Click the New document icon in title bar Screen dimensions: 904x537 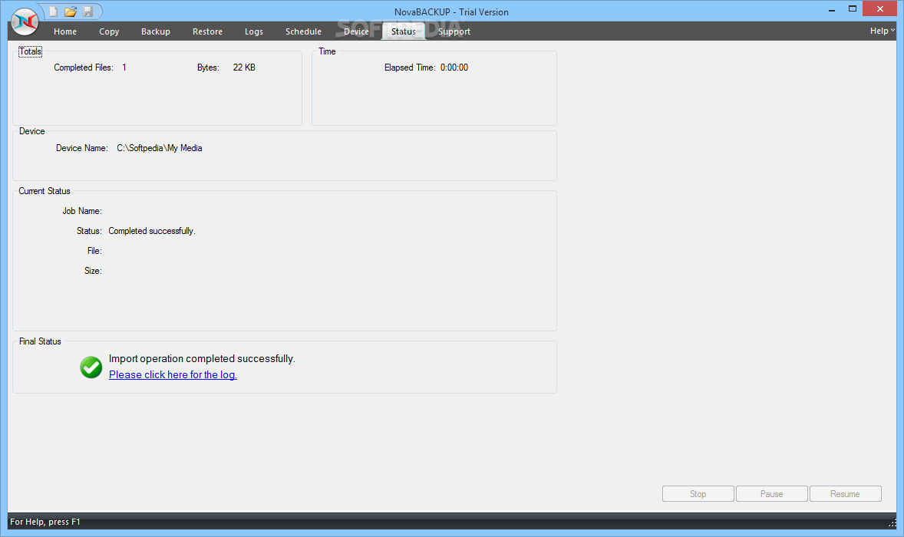pyautogui.click(x=53, y=12)
